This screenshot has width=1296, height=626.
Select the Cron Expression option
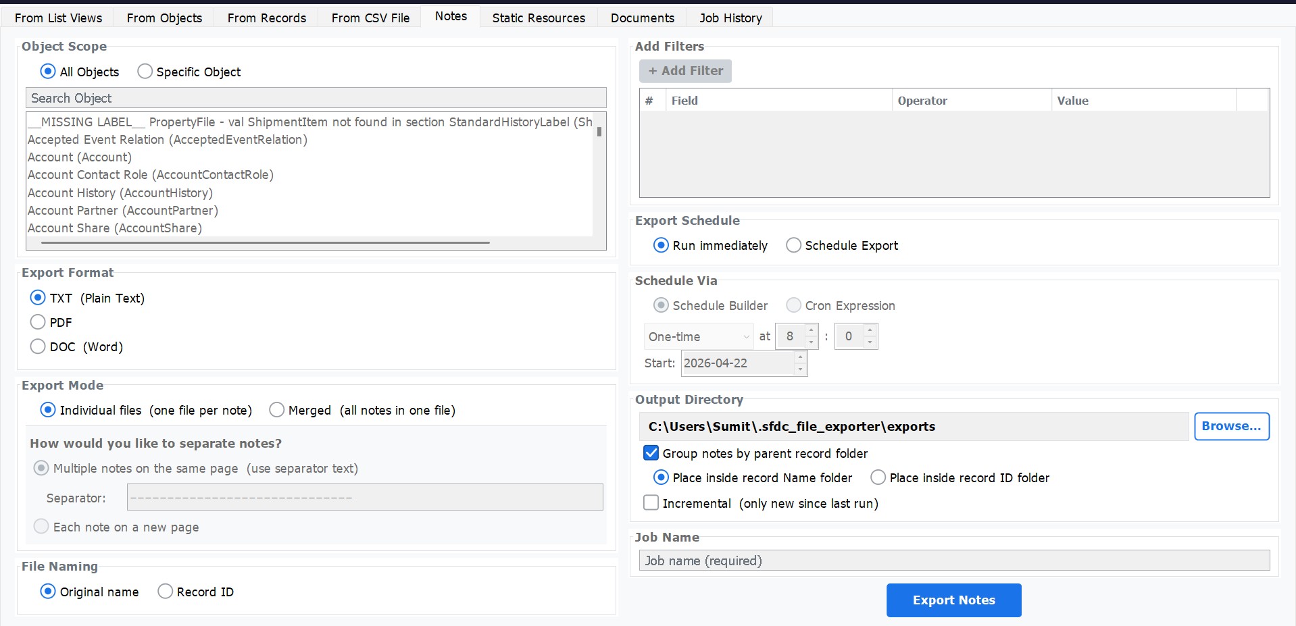pos(794,305)
